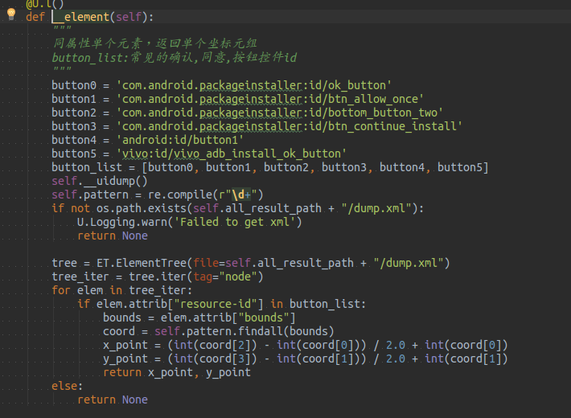Click the ET.ElementTree tree assignment line
Viewport: 571px width, 418px height.
[249, 263]
